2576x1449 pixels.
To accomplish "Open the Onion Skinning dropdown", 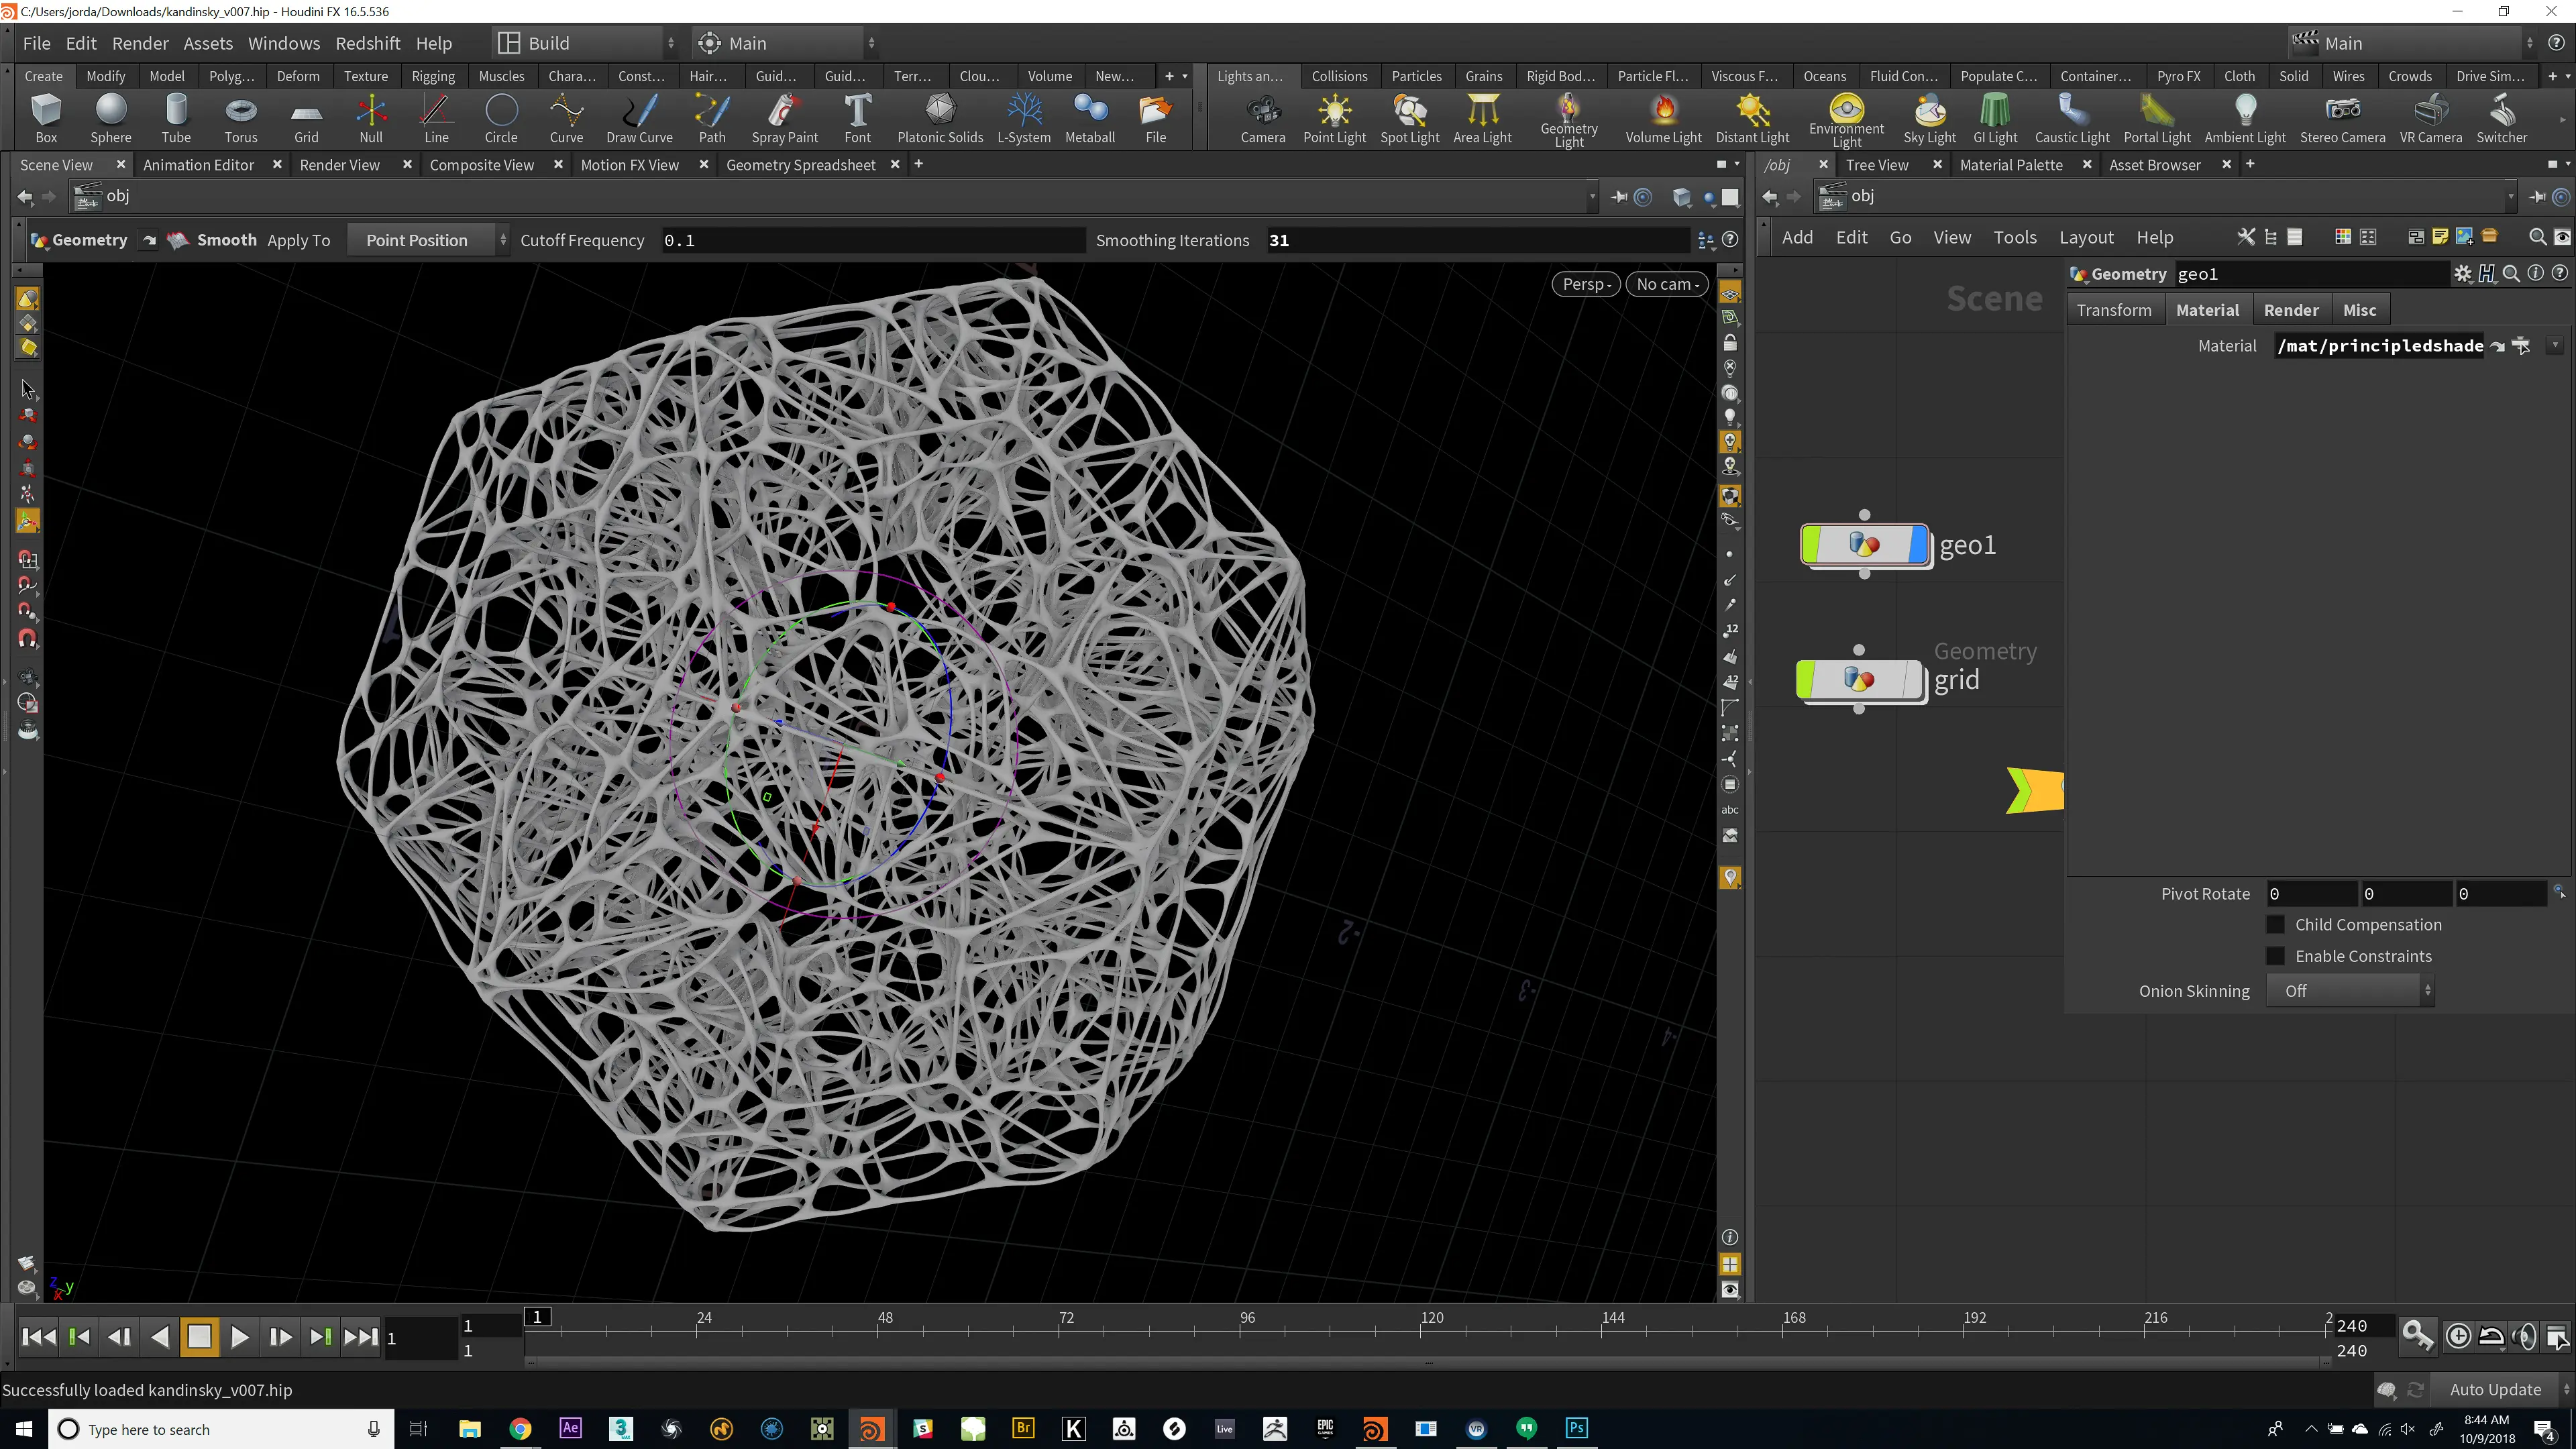I will point(2349,991).
